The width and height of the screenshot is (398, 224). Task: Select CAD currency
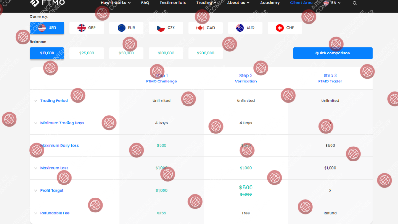pyautogui.click(x=206, y=28)
